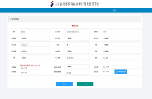This screenshot has height=99, width=152.
Task: Open the 报名专业 major dropdown
Action: coord(121,38)
